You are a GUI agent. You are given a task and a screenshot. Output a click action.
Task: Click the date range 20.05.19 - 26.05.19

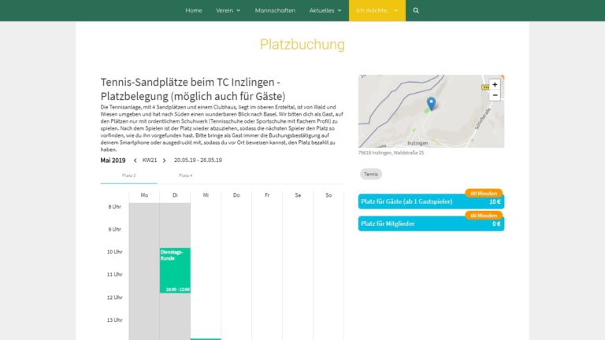pyautogui.click(x=198, y=161)
